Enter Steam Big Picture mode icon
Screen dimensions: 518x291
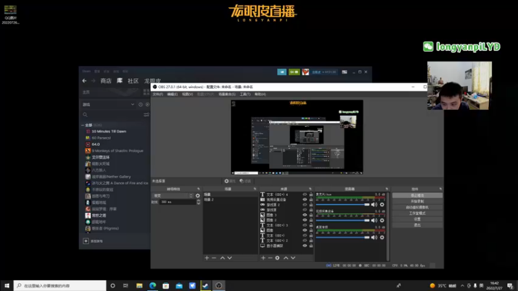click(x=344, y=72)
